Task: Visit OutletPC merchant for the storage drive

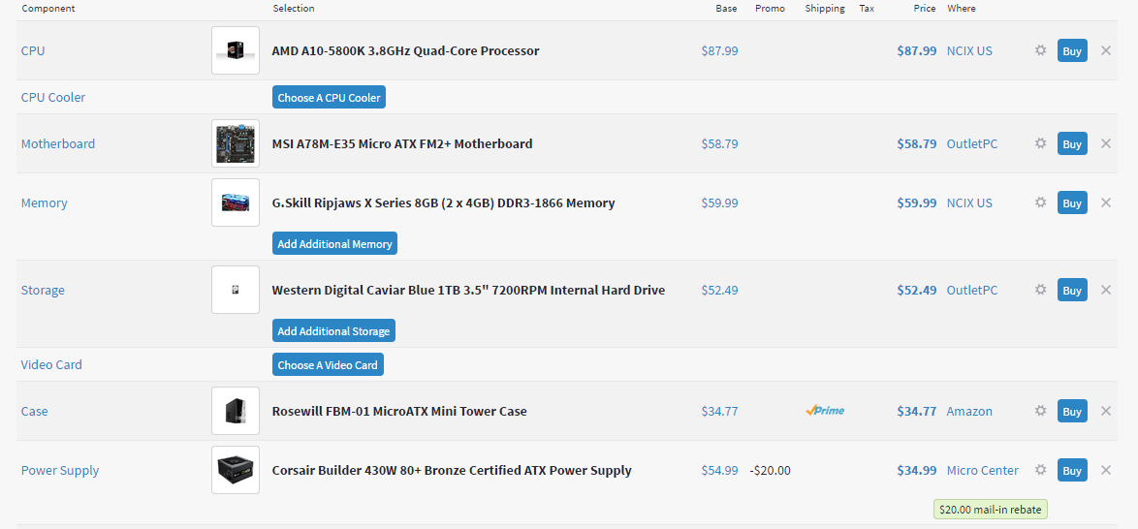Action: point(972,290)
